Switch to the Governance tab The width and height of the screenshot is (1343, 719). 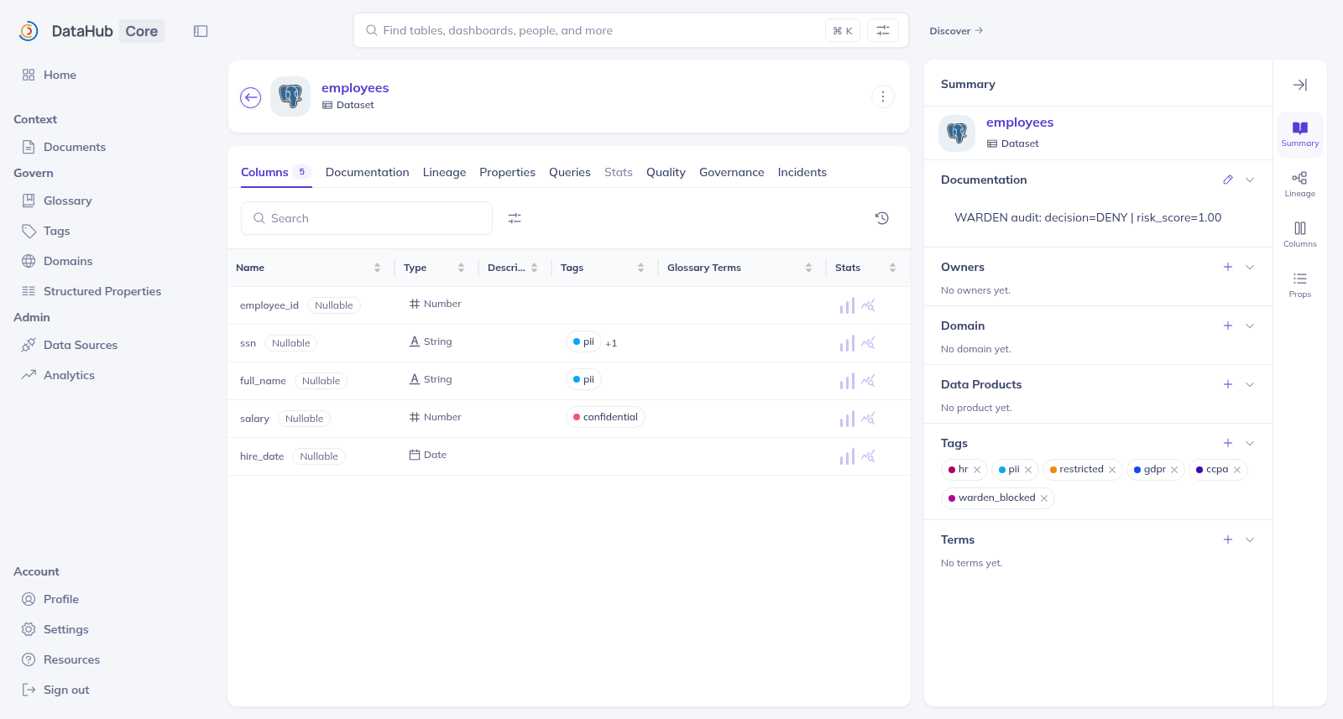[731, 172]
